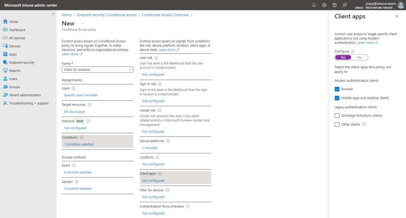Screen dimensions: 406x218
Task: Open the account menu for joery@intune.team
Action: 400,5
